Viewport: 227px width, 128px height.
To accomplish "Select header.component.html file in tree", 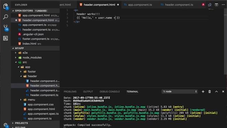I will tap(35, 86).
